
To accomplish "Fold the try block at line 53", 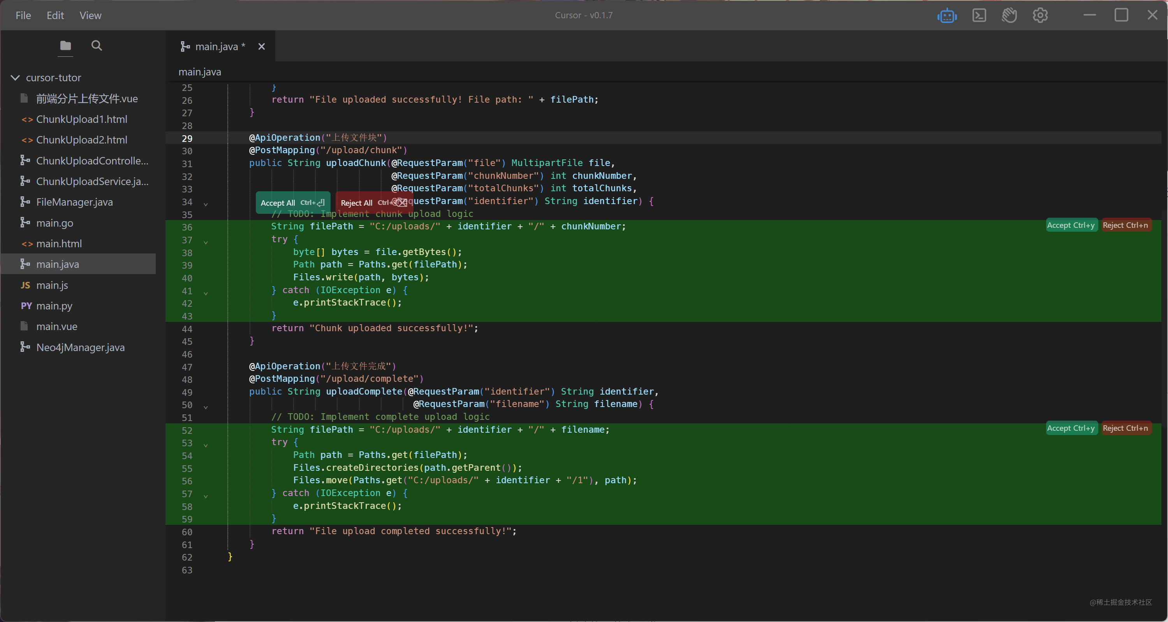I will [x=206, y=445].
